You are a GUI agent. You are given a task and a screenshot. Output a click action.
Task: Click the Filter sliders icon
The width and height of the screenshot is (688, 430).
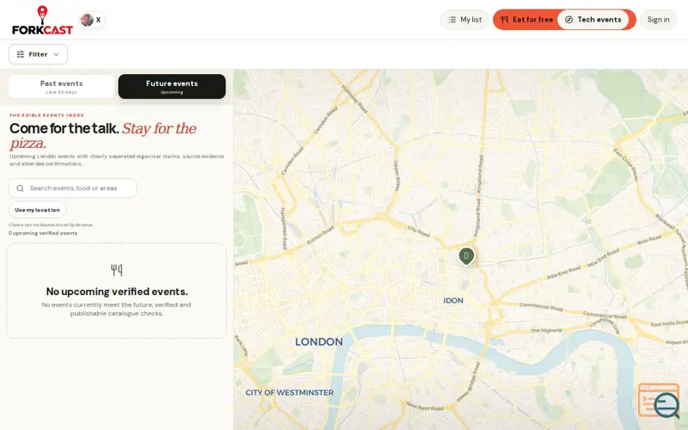(20, 54)
